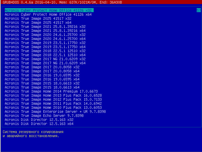Choose True Image 2017 20.0.8058 x32

pos(42,67)
